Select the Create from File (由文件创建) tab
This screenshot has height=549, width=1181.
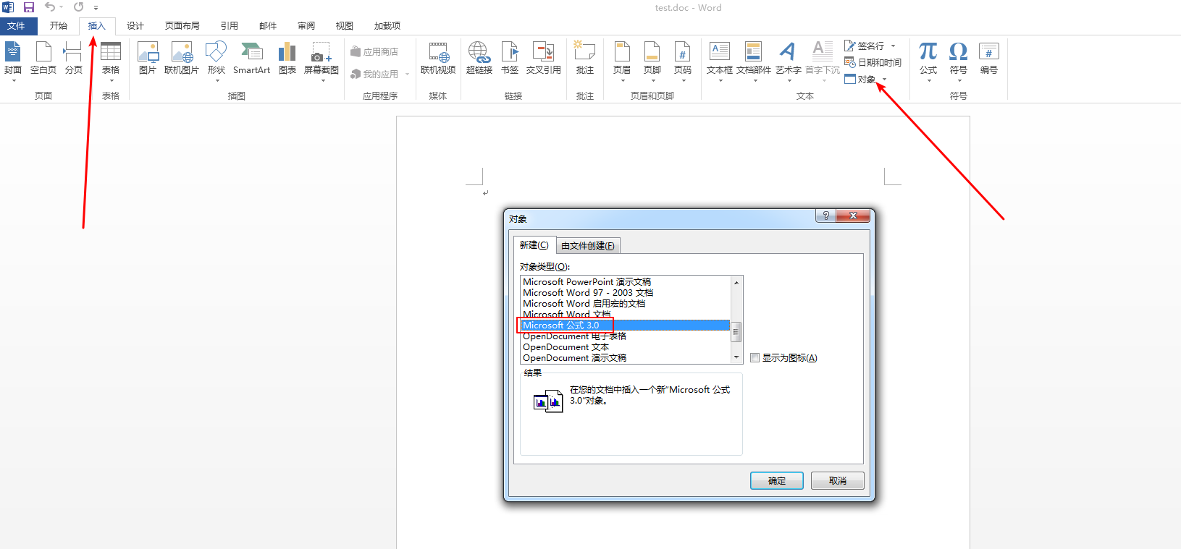(588, 246)
